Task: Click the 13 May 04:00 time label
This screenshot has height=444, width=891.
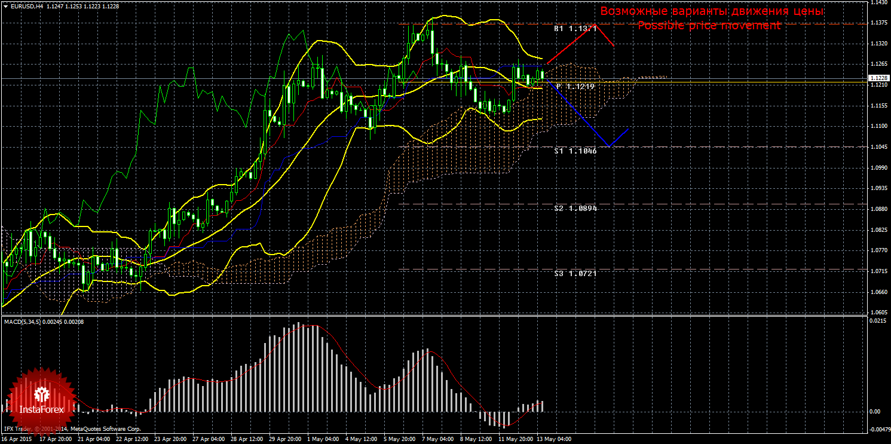Action: [x=553, y=439]
